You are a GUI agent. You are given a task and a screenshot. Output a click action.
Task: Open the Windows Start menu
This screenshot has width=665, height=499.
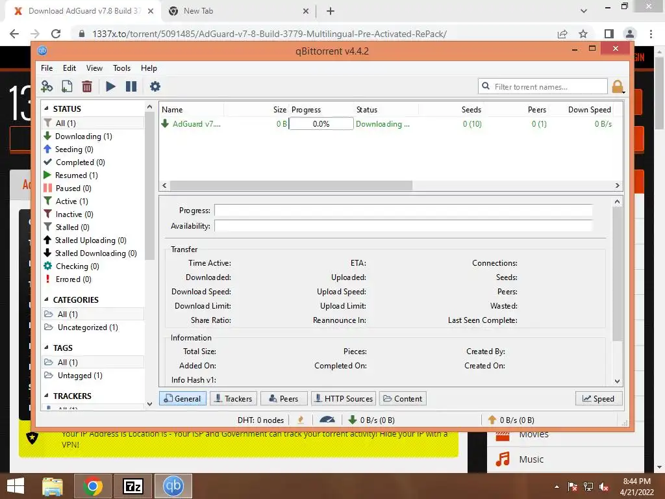16,486
